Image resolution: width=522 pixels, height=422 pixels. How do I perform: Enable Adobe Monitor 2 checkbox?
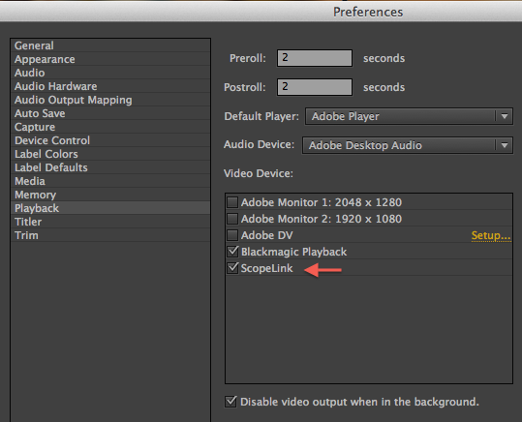click(x=232, y=219)
